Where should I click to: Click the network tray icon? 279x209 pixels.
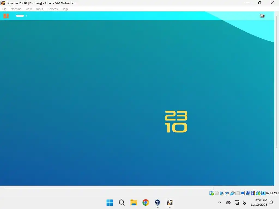tap(237, 202)
